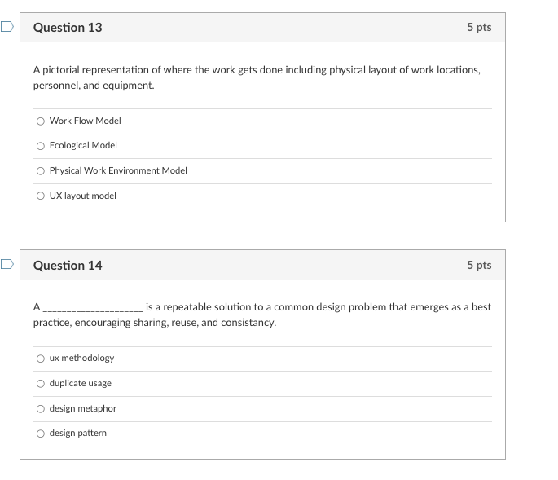558x480 pixels.
Task: Click the Question 13 heading
Action: coord(68,28)
